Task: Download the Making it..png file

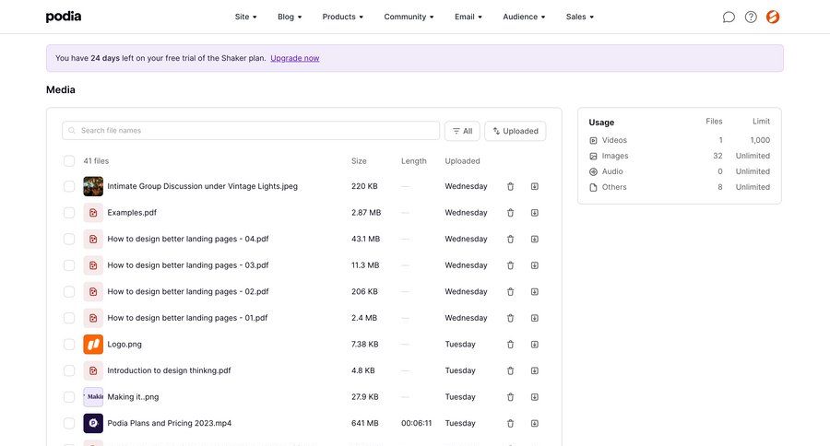Action: (x=535, y=397)
